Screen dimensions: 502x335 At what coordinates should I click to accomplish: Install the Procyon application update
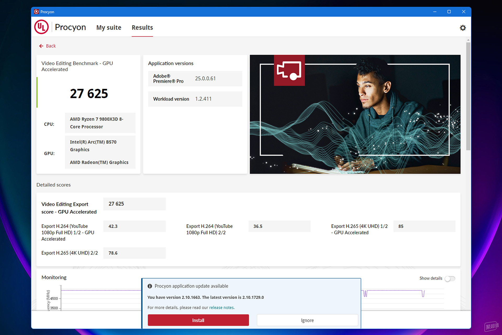(x=198, y=320)
